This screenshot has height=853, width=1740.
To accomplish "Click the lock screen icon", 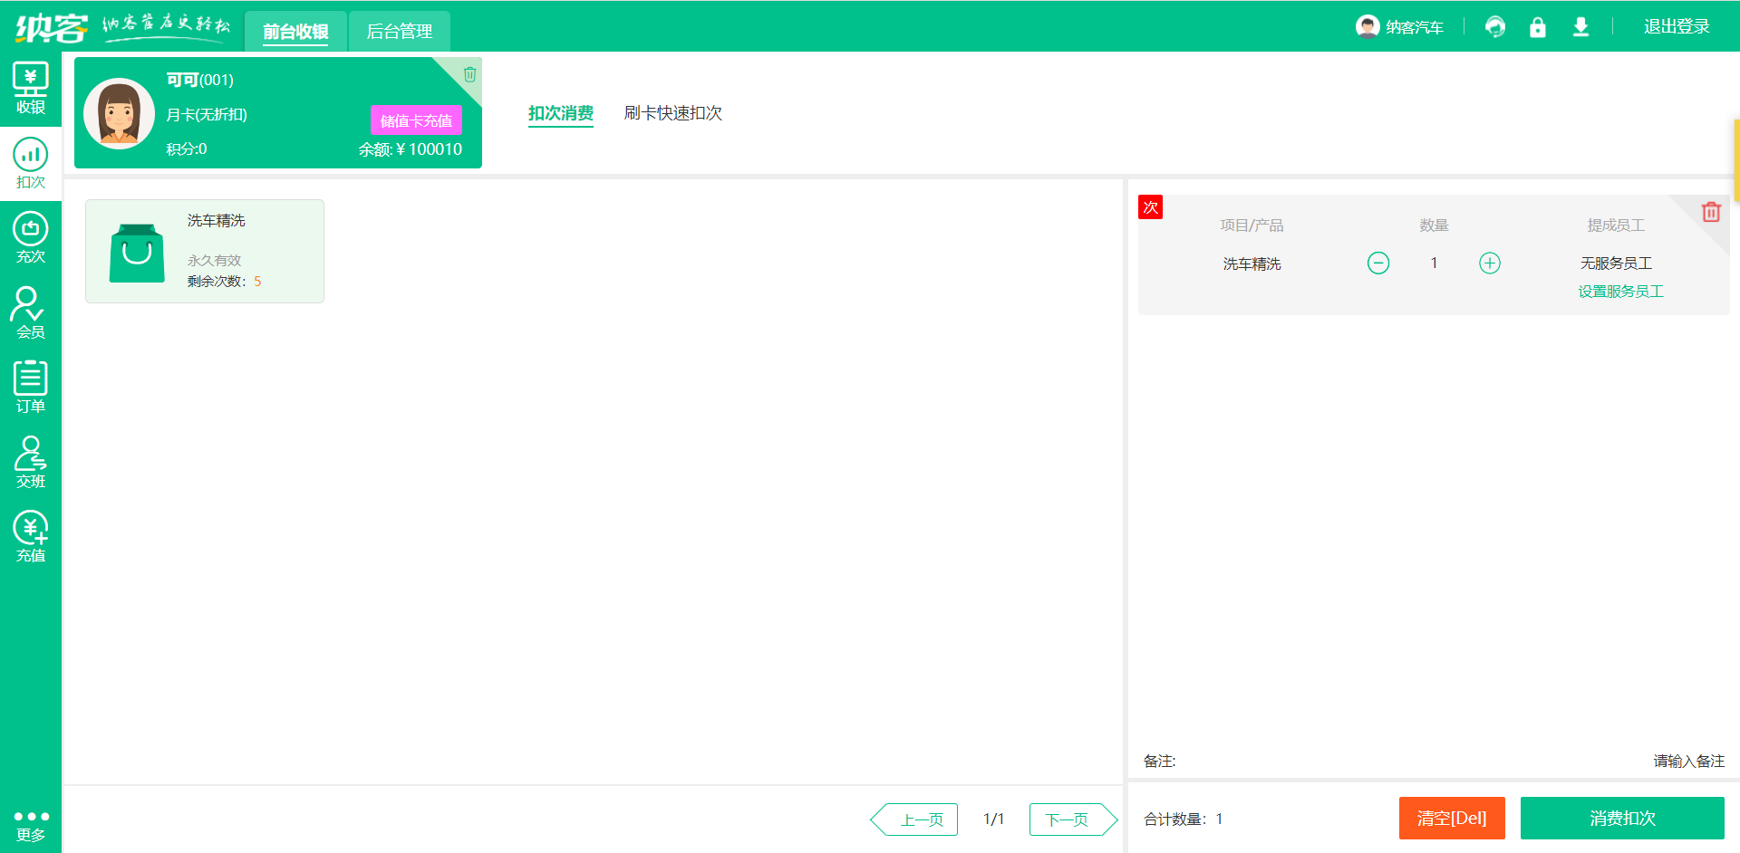I will click(1537, 27).
